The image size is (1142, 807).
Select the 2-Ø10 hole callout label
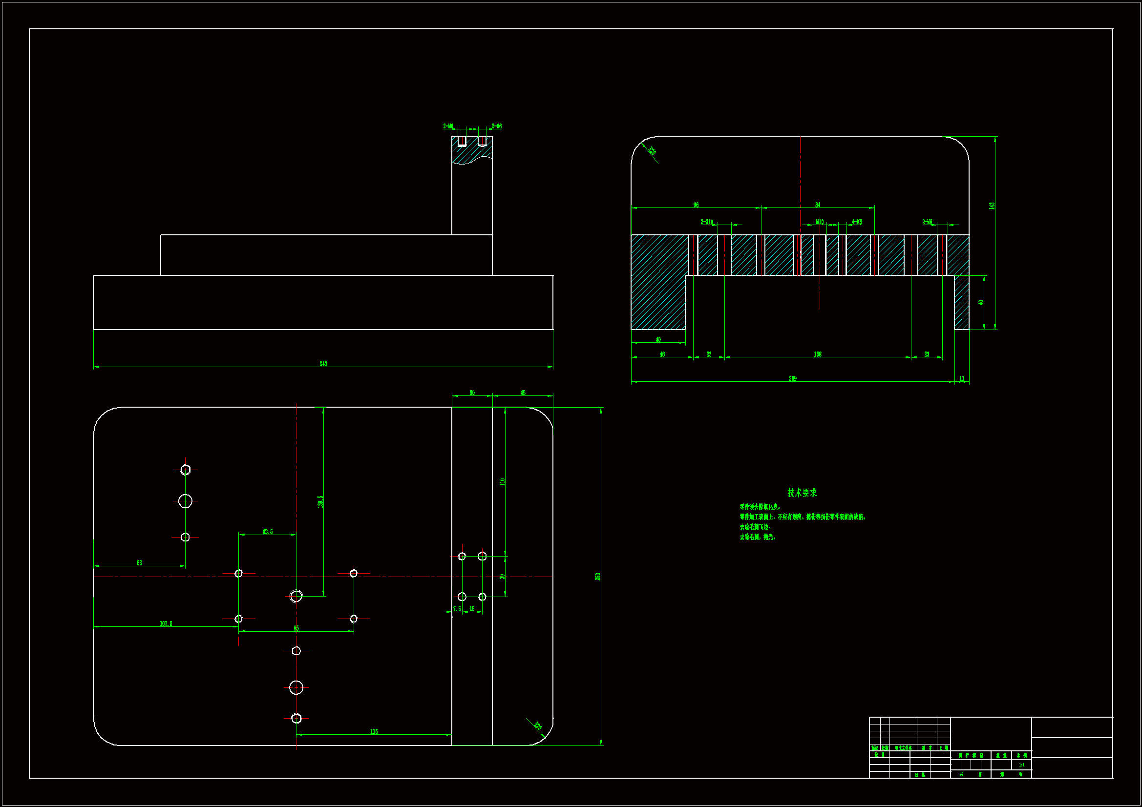(707, 222)
